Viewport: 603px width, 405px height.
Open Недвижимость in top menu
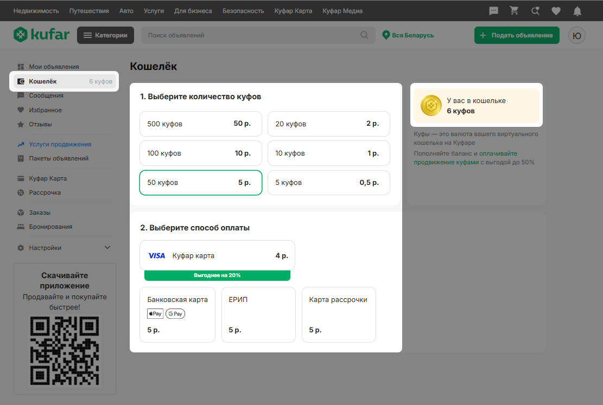click(36, 11)
